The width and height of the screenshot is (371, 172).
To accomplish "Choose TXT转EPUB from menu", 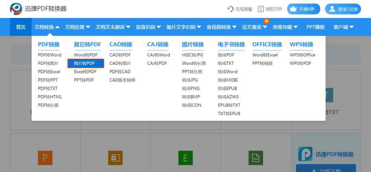I will 229,114.
